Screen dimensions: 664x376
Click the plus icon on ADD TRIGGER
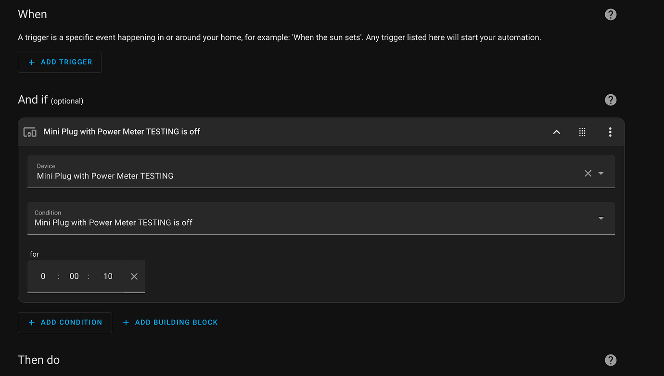(31, 62)
